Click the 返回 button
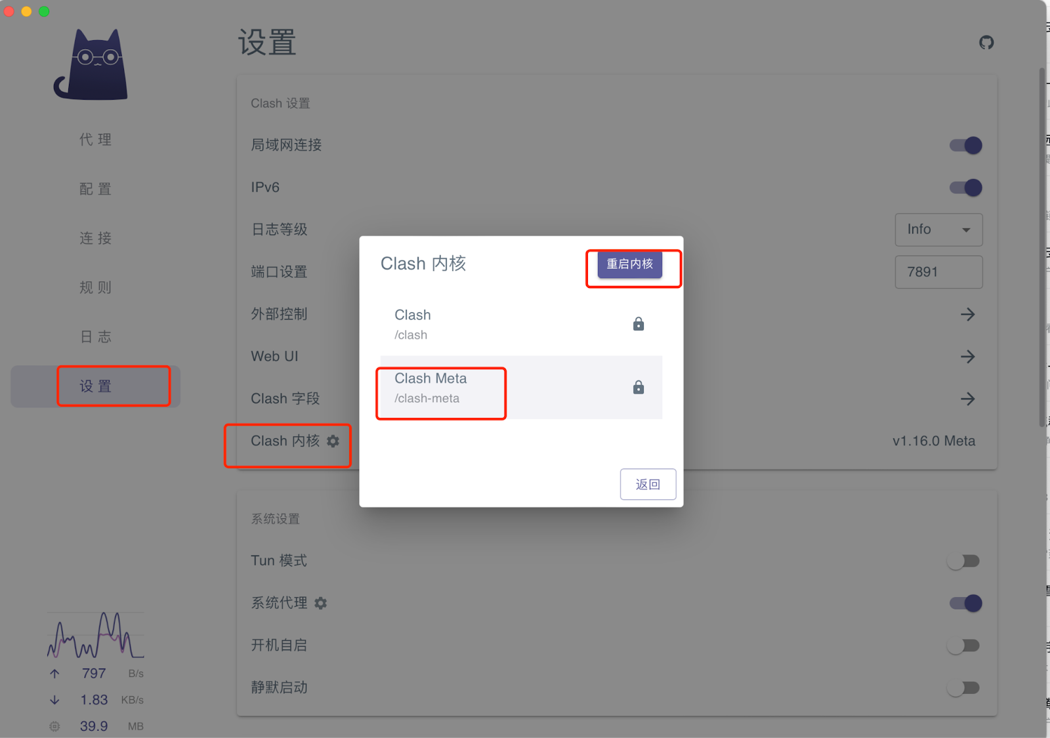Screen dimensions: 1050x738 tap(648, 484)
